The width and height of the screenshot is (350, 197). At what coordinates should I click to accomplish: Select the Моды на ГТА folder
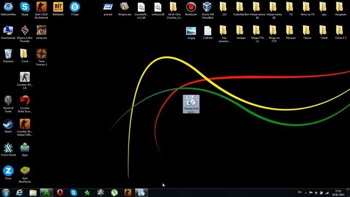[274, 34]
